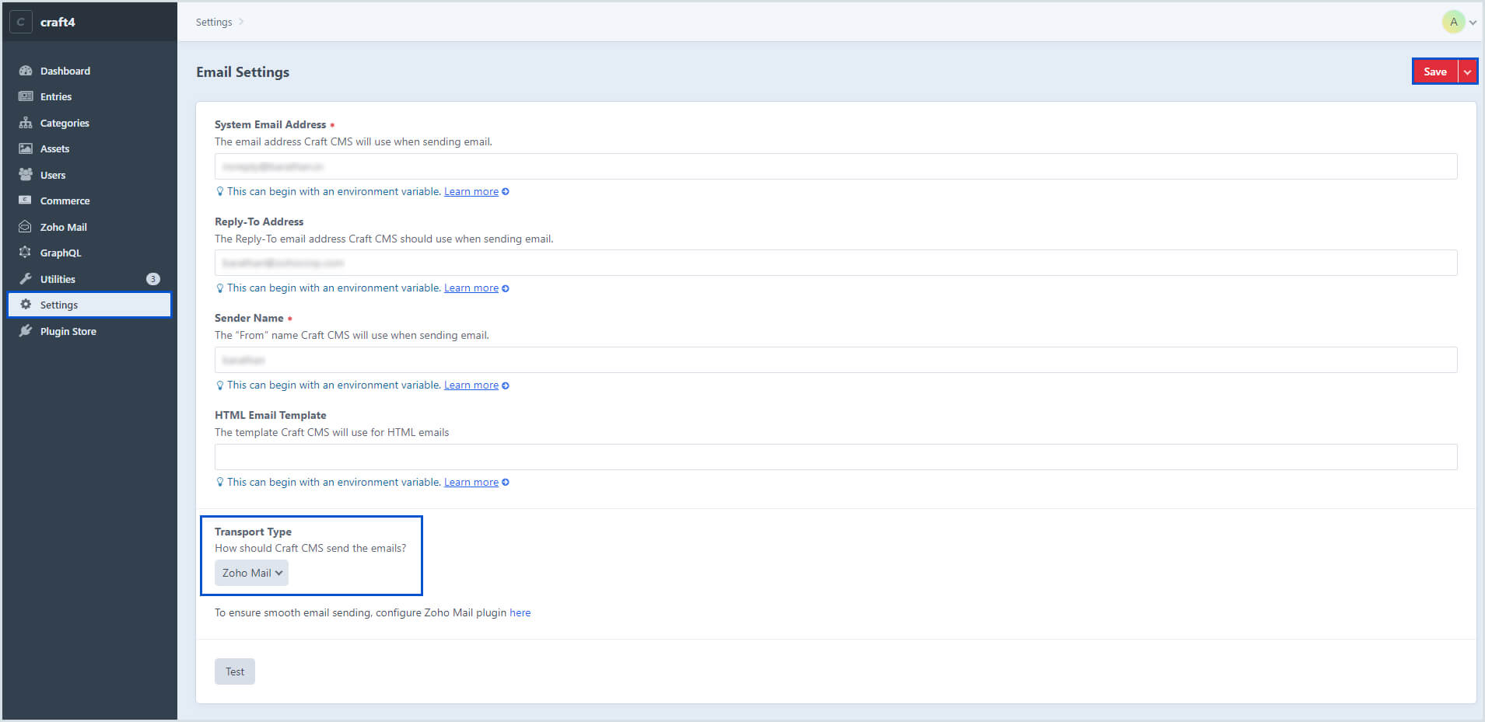Viewport: 1485px width, 722px height.
Task: Click the Transport Type label
Action: (253, 532)
